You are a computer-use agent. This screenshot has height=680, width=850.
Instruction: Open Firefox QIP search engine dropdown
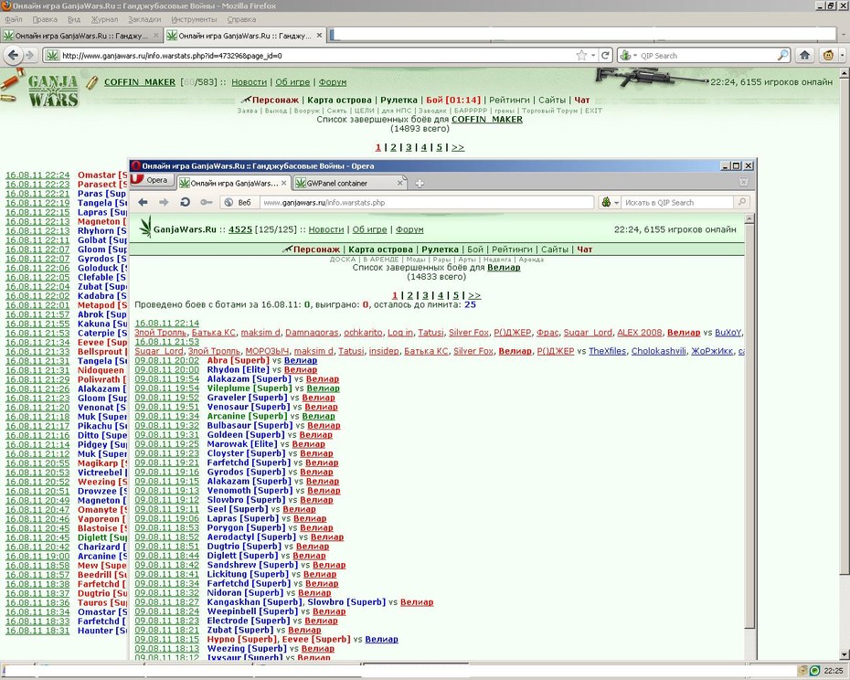(628, 56)
